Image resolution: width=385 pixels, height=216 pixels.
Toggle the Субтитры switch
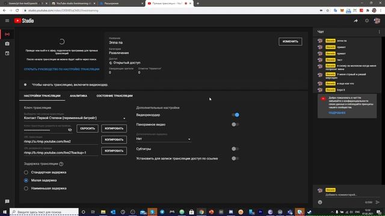click(x=235, y=149)
